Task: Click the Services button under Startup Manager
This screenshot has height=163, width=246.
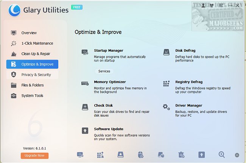Action: (104, 71)
